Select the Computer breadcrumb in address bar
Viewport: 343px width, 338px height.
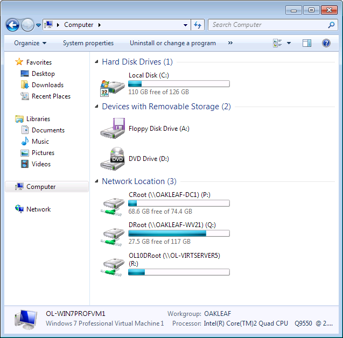click(79, 25)
